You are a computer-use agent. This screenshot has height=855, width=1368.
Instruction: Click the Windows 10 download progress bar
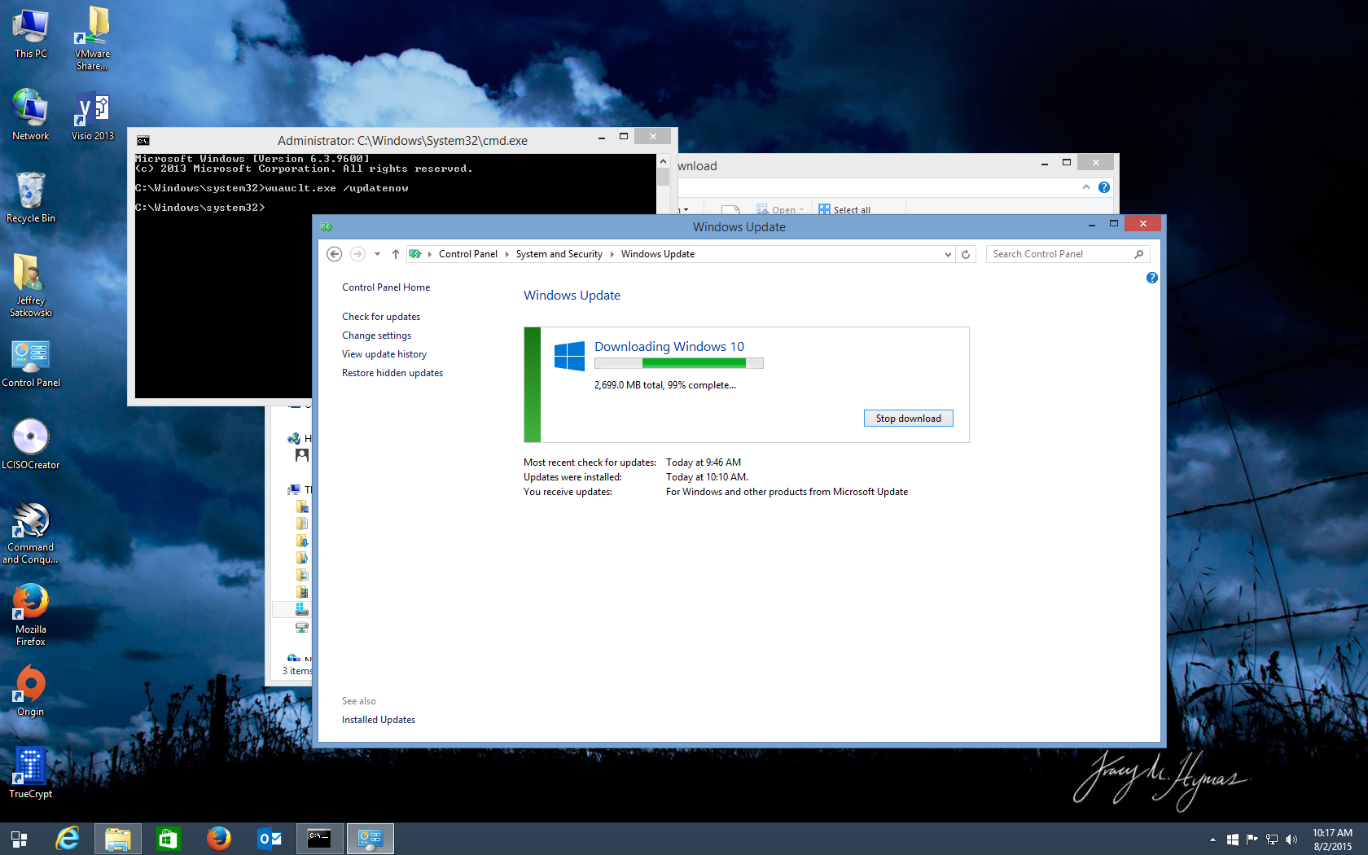click(x=679, y=363)
